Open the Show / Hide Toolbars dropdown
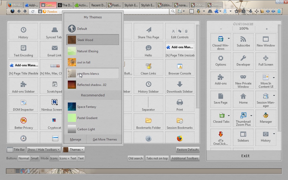The image size is (288, 180). tap(43, 149)
